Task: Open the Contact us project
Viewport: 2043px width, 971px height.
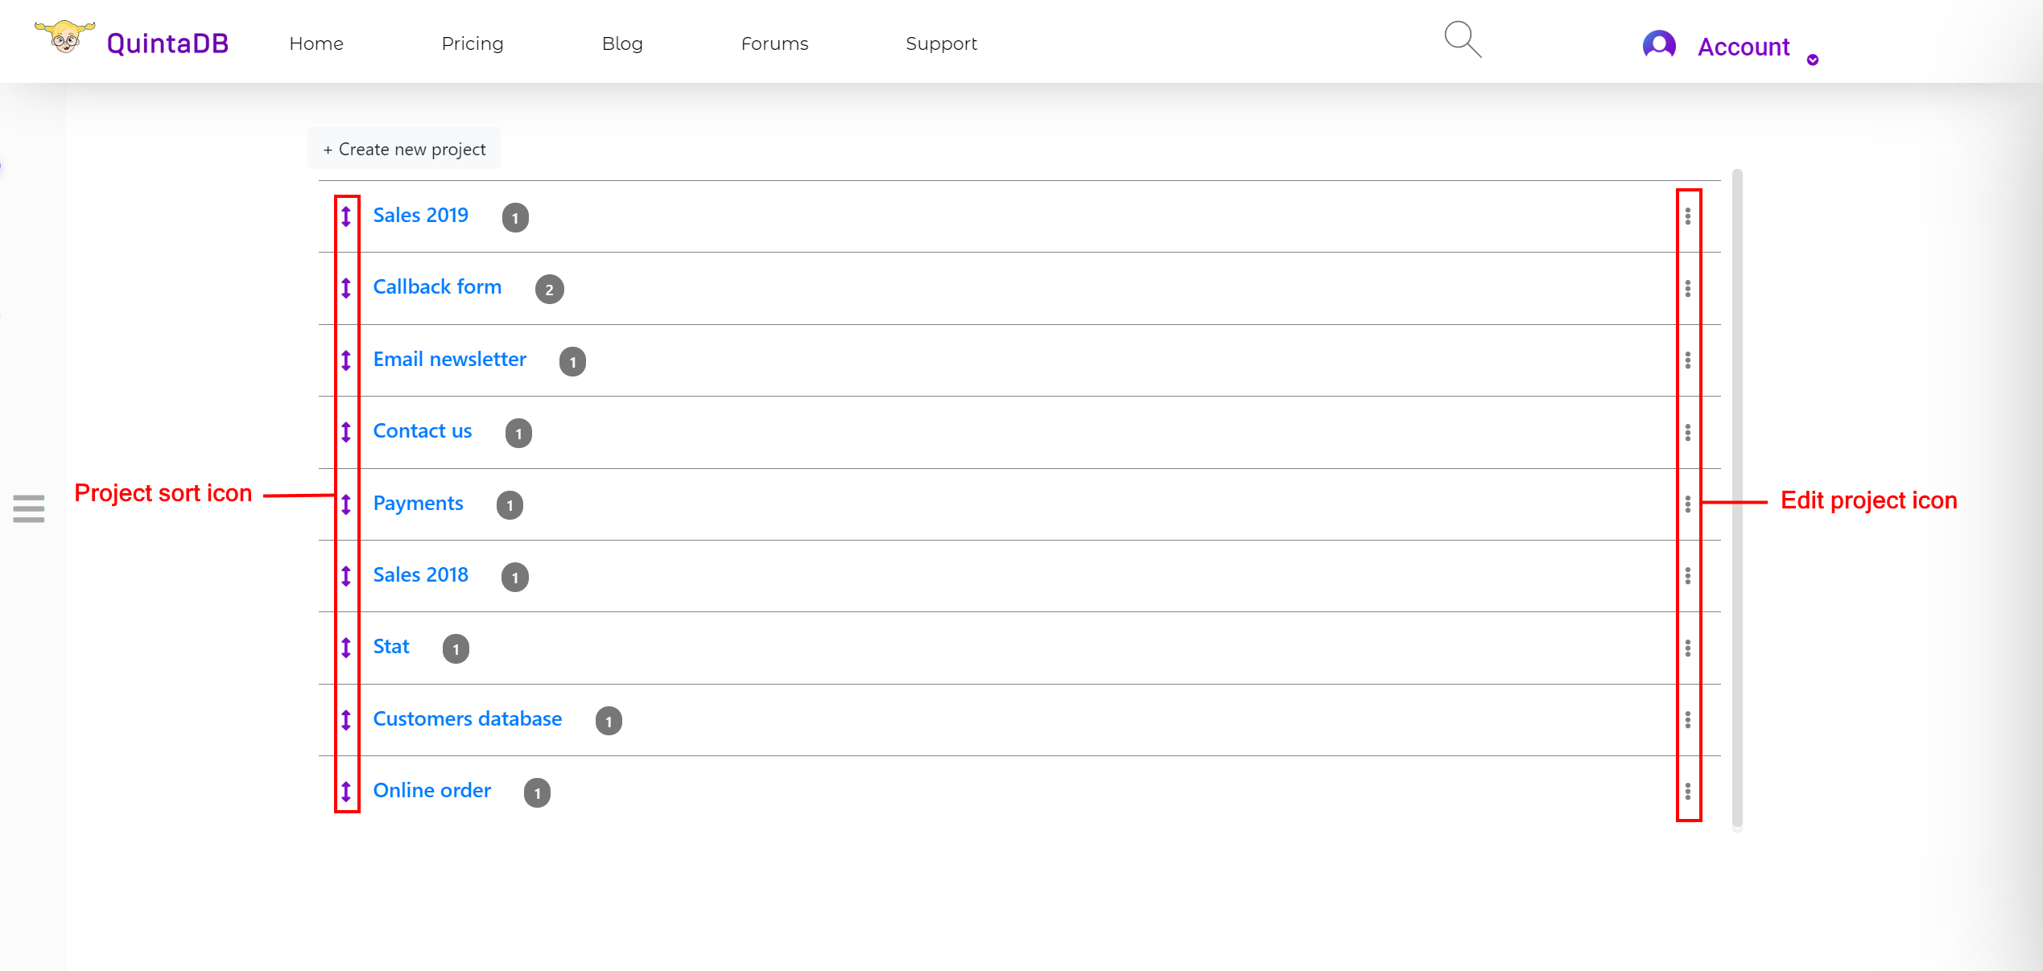Action: [423, 430]
